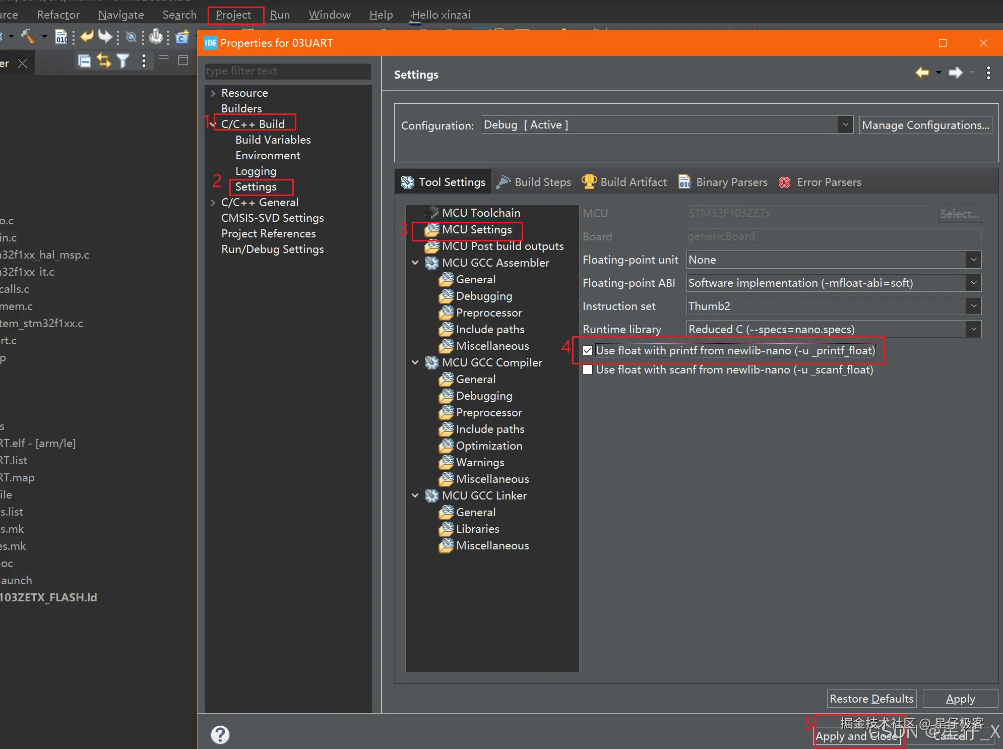The height and width of the screenshot is (749, 1003).
Task: Click the type filter text field
Action: pos(288,71)
